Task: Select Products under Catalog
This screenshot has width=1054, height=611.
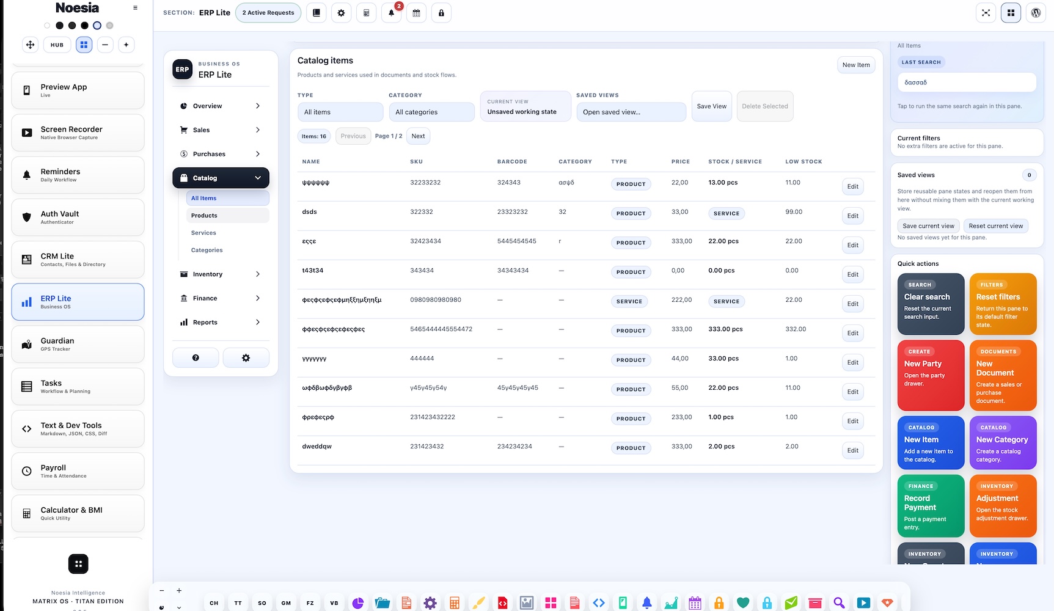Action: (227, 216)
